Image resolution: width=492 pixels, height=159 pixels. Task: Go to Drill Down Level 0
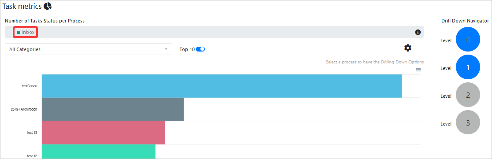pyautogui.click(x=468, y=40)
